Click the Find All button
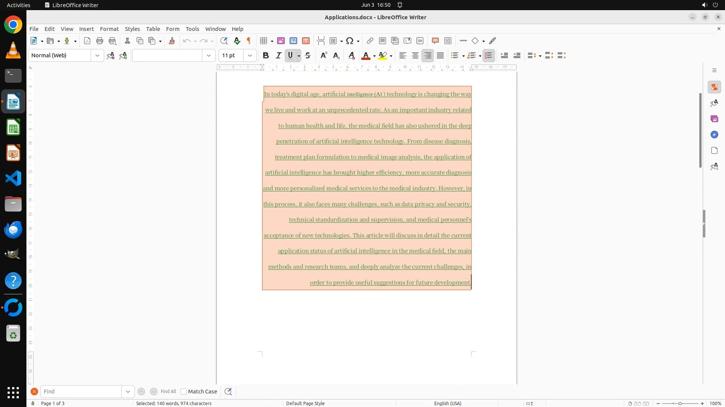This screenshot has width=725, height=407. point(168,392)
